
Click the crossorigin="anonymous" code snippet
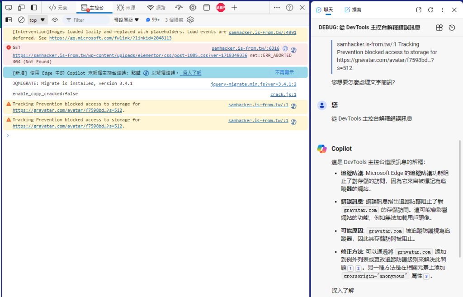[375, 276]
